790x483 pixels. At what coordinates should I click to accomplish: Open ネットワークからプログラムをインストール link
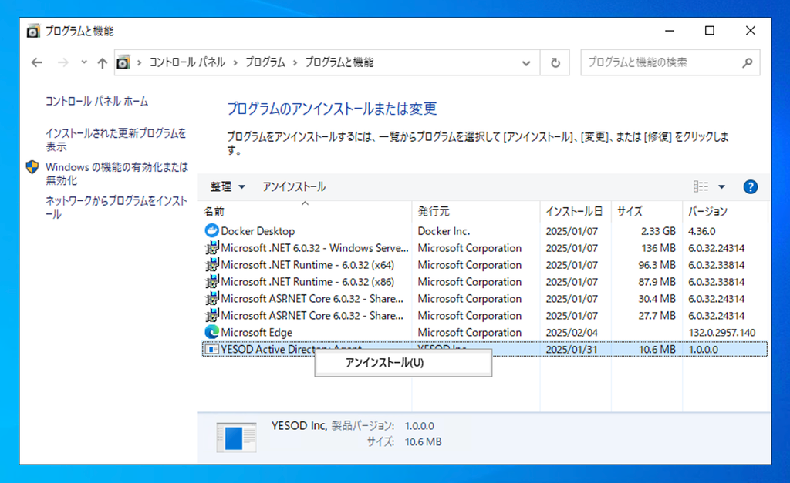click(116, 206)
